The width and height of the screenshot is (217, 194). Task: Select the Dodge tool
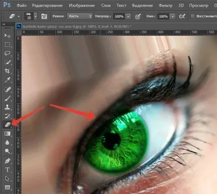click(x=7, y=151)
